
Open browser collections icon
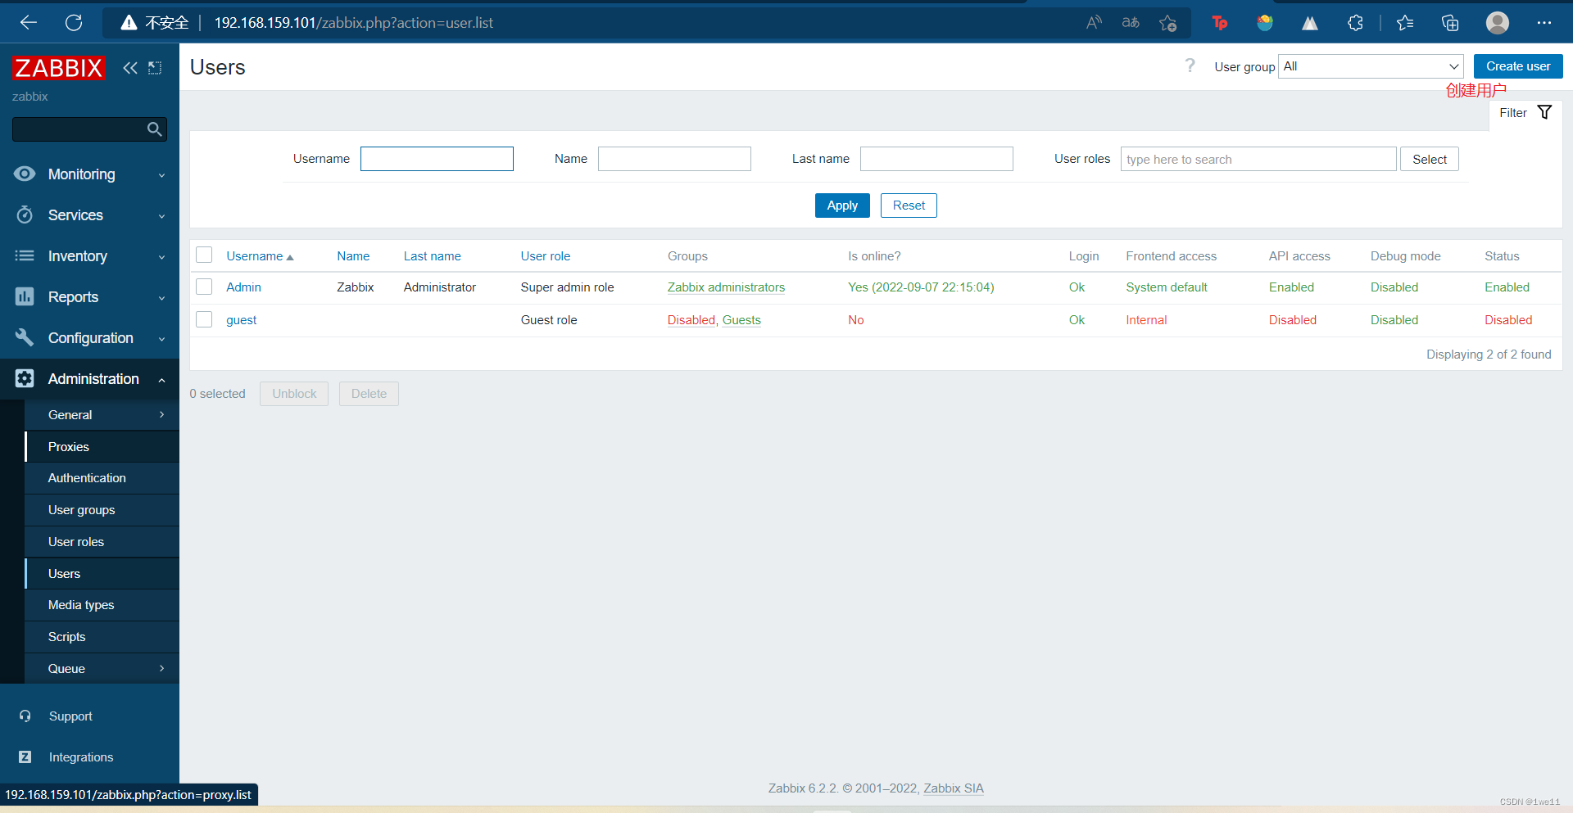coord(1450,23)
